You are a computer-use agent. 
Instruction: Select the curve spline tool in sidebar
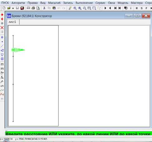point(2,90)
